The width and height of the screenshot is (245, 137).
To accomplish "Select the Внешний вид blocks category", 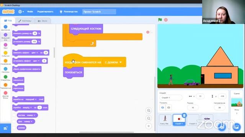I will 5,37.
